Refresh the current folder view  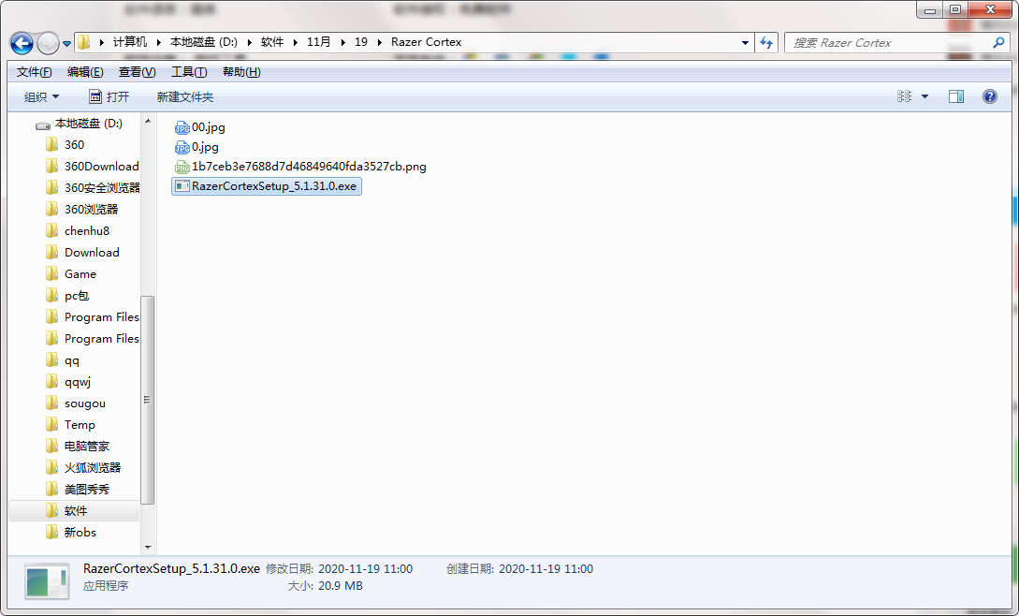click(x=766, y=43)
